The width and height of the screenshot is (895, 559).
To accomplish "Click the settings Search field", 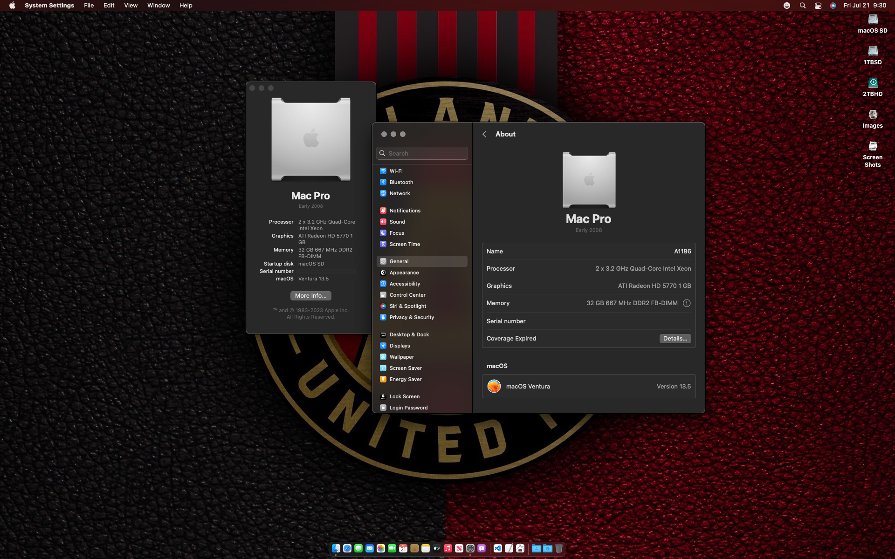I will [x=422, y=153].
